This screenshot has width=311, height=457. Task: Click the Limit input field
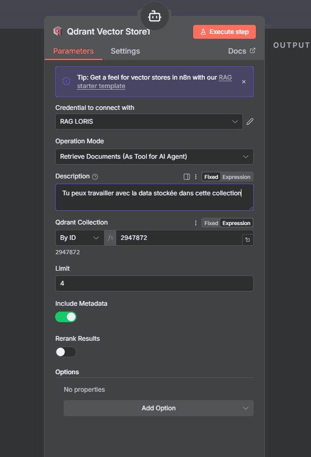pos(154,283)
